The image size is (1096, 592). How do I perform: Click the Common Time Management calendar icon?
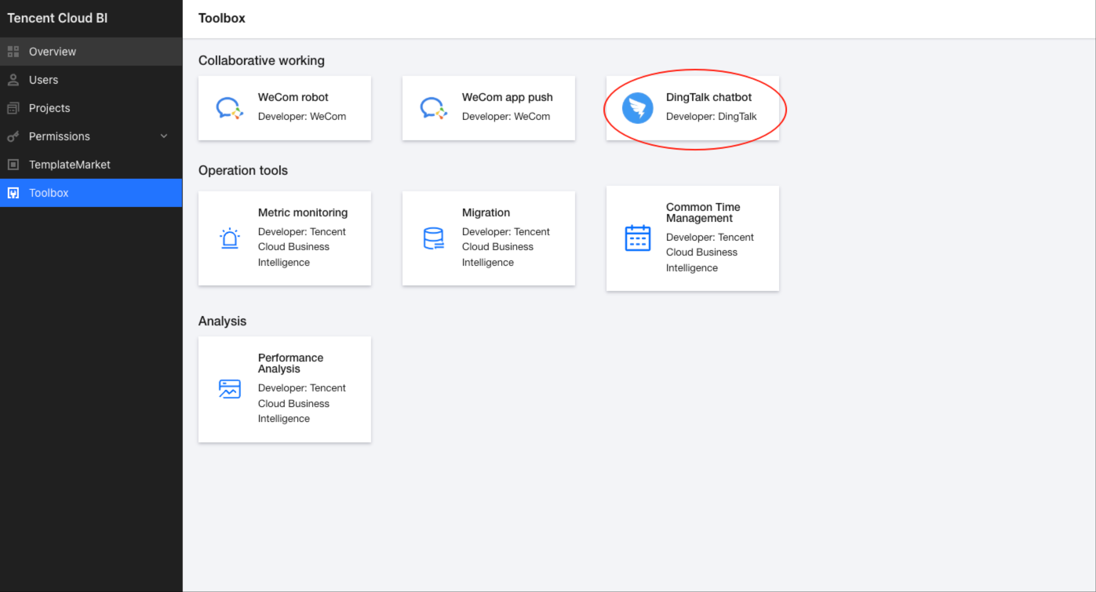(637, 238)
